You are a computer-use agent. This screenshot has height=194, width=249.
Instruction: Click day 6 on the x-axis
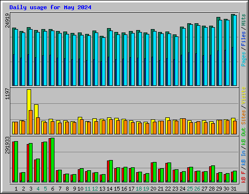click(53, 189)
